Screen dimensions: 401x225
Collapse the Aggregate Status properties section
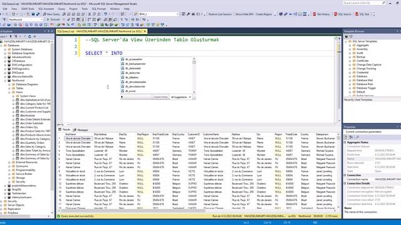[x=345, y=142]
